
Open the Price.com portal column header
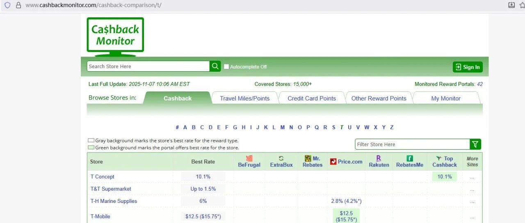(346, 162)
